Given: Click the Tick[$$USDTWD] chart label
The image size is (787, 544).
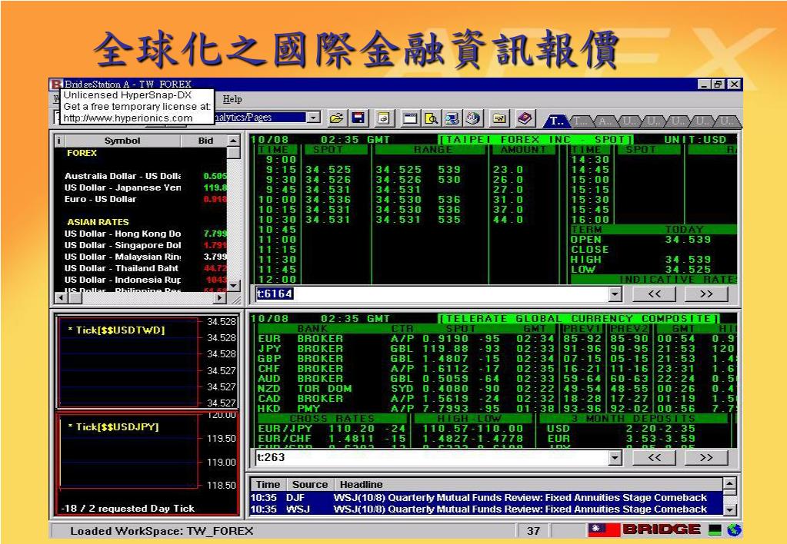Looking at the screenshot, I should (x=116, y=330).
